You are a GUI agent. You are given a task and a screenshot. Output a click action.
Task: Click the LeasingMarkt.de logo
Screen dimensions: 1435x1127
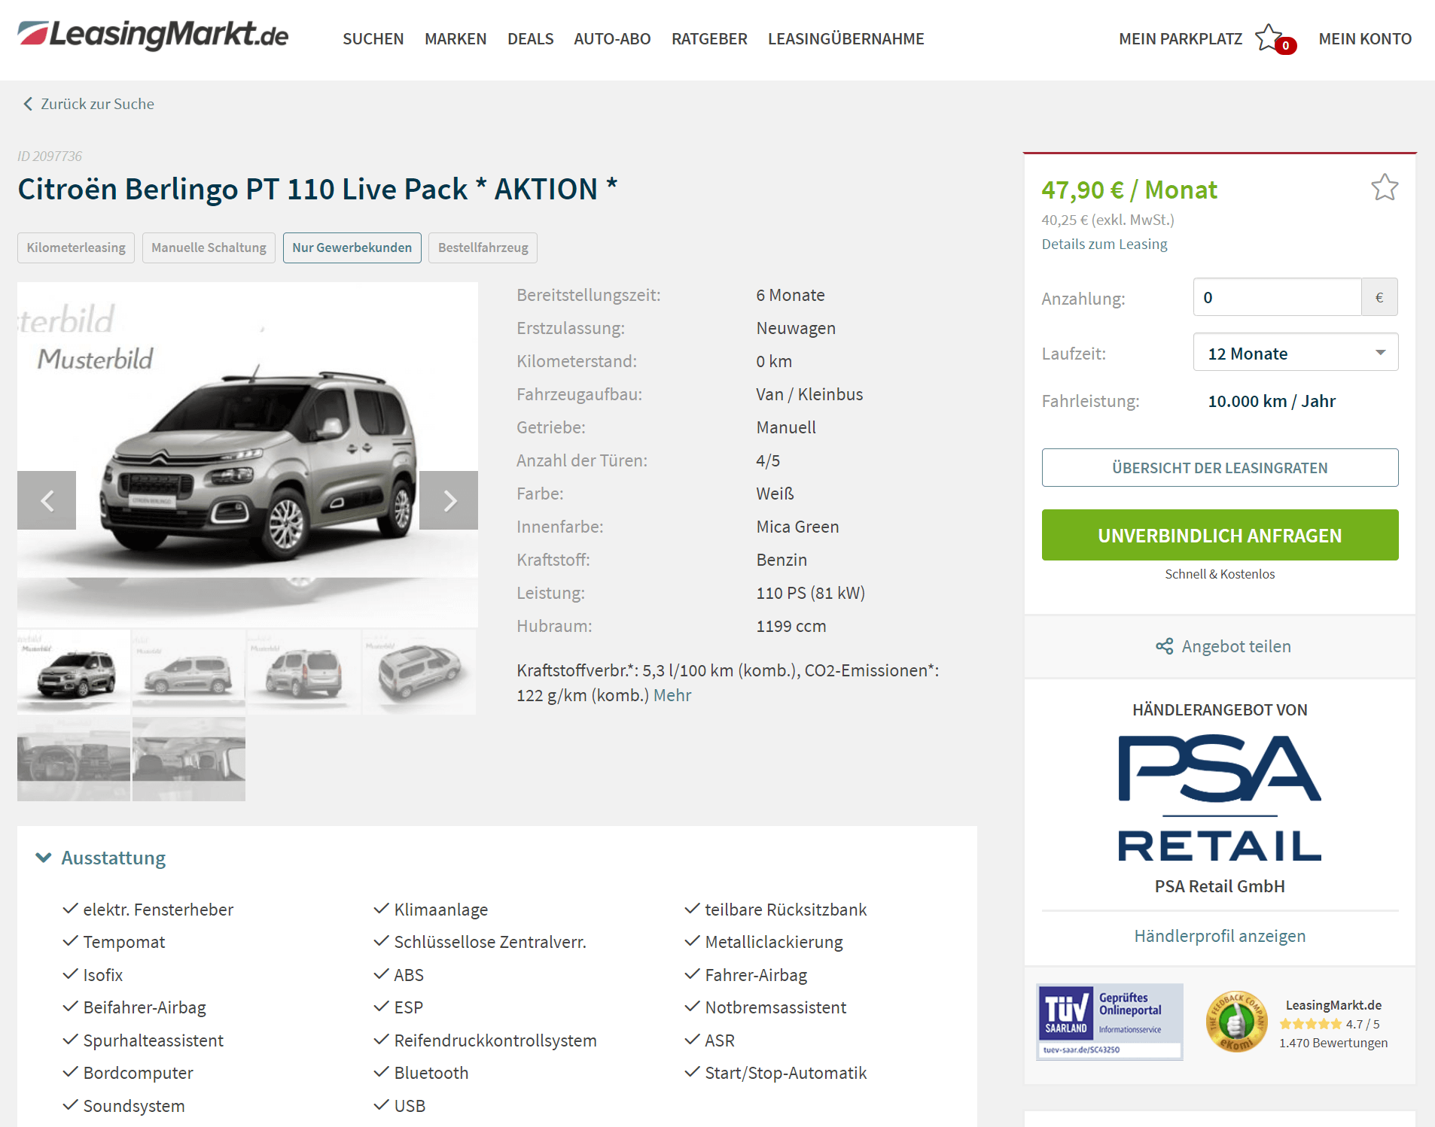coord(154,35)
